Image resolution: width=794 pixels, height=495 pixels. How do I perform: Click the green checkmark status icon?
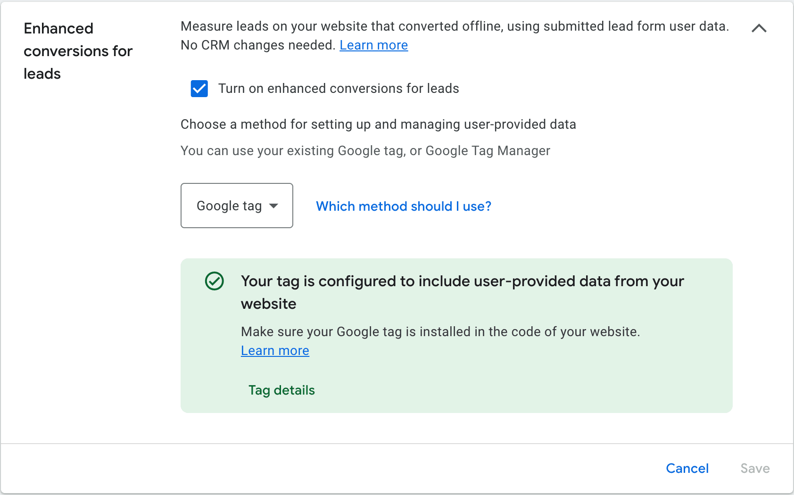pyautogui.click(x=215, y=281)
